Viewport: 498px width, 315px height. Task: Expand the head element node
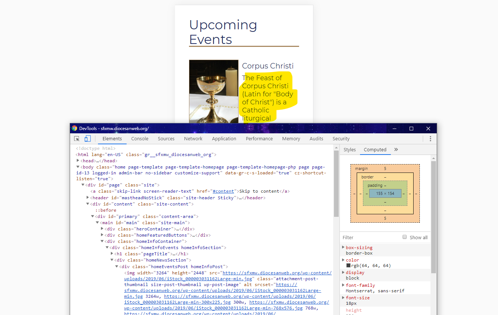pyautogui.click(x=78, y=160)
